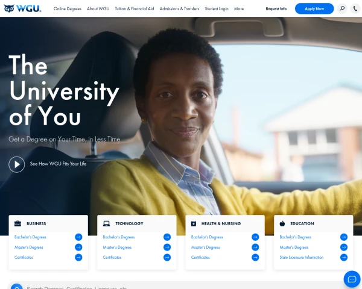362x289 pixels.
Task: Click arrow beside Education Master's Degrees
Action: coord(344,247)
